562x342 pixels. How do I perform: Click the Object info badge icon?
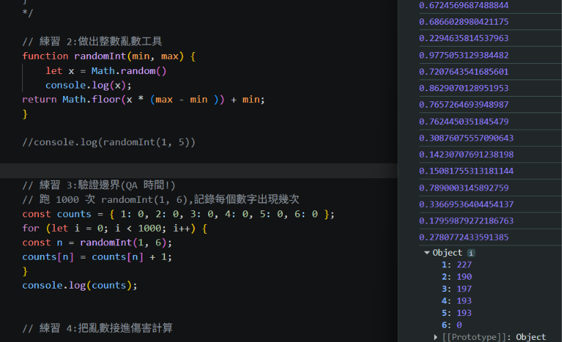tap(471, 253)
